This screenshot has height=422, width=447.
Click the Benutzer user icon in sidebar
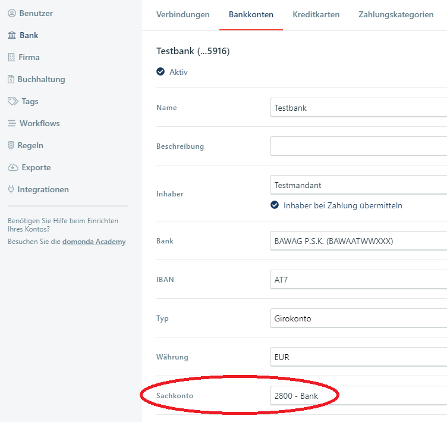point(12,13)
